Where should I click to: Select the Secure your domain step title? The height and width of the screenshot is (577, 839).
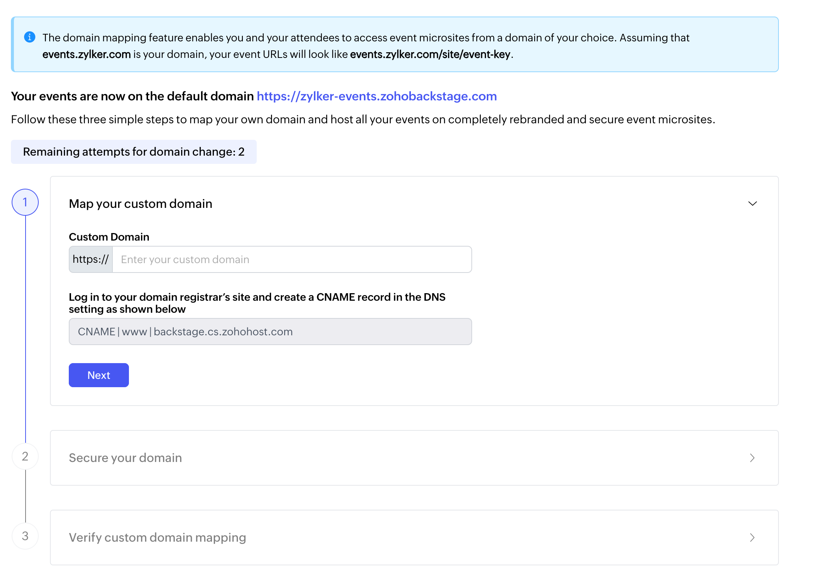125,458
